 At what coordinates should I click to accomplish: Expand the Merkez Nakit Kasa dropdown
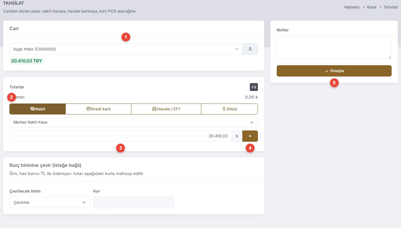click(x=134, y=122)
